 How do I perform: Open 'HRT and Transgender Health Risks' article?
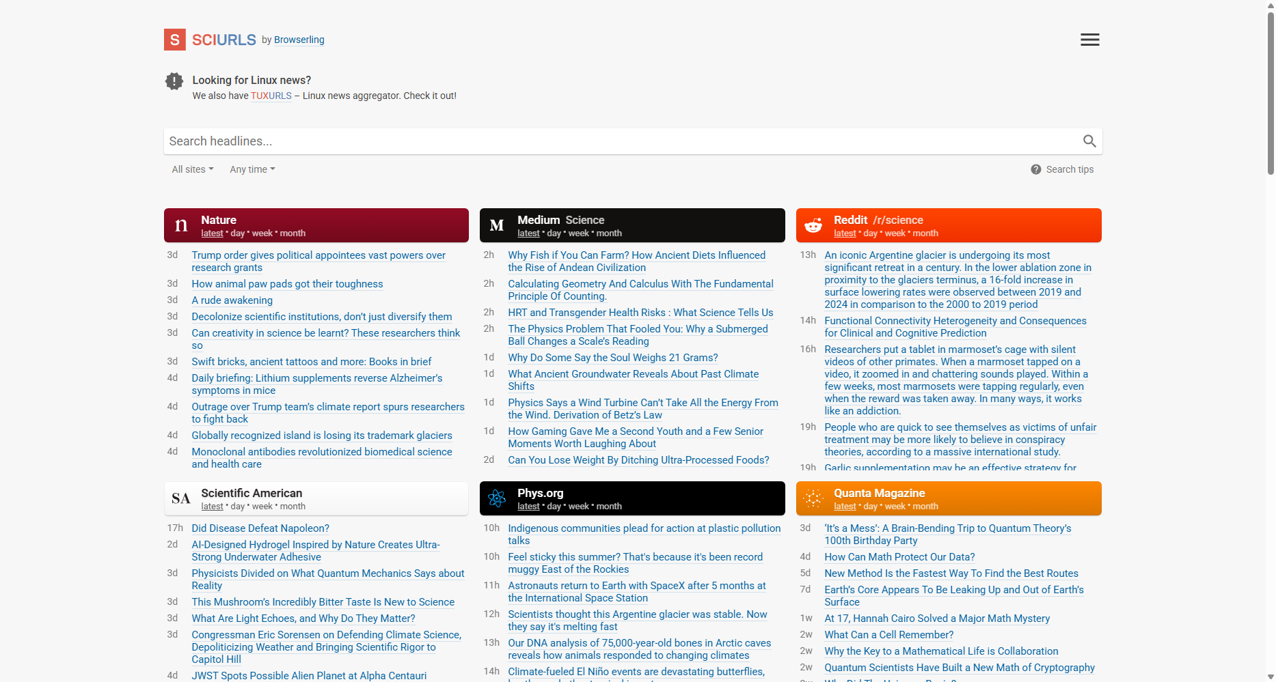(640, 313)
